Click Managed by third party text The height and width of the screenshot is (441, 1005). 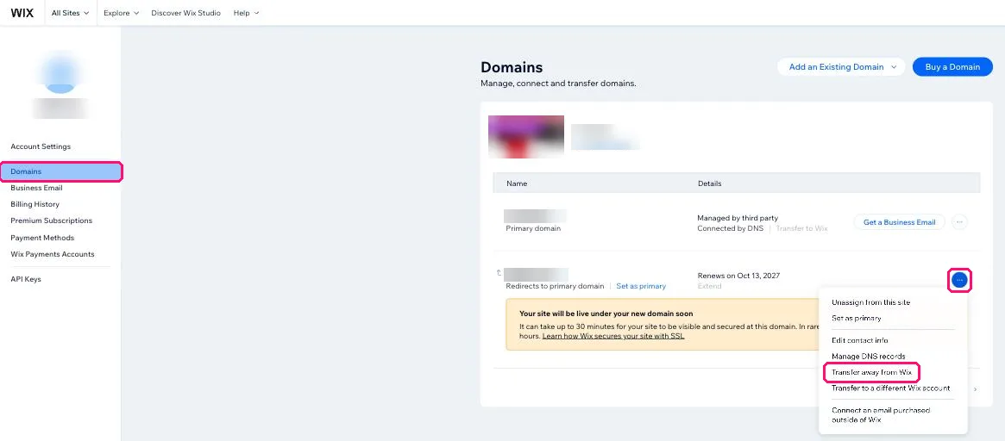[738, 218]
